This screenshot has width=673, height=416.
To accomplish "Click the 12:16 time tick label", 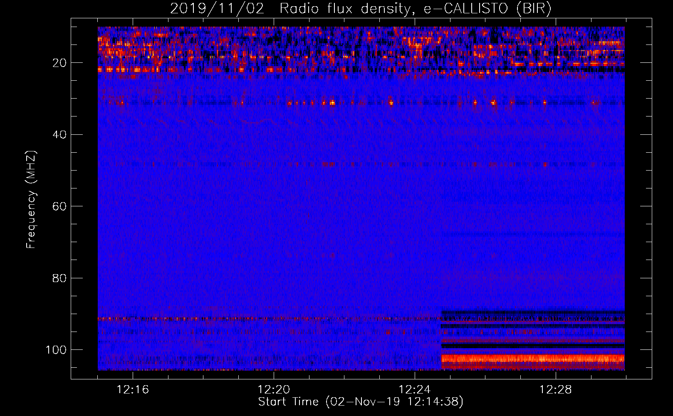I will pyautogui.click(x=133, y=389).
